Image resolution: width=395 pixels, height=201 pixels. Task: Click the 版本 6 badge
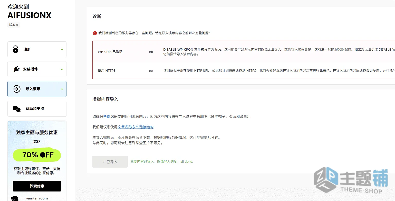pos(14,25)
